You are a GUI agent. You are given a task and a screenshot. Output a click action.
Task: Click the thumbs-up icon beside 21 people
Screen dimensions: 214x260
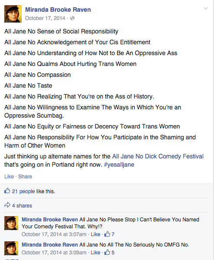click(7, 191)
